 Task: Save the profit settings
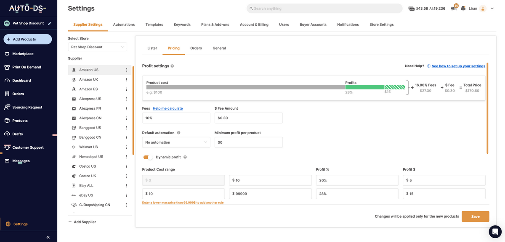coord(475,216)
